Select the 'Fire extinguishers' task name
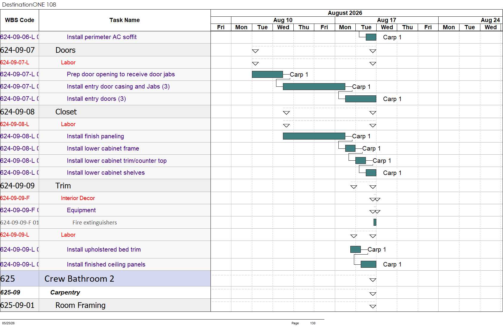Viewport: 503px width, 327px height. (95, 223)
